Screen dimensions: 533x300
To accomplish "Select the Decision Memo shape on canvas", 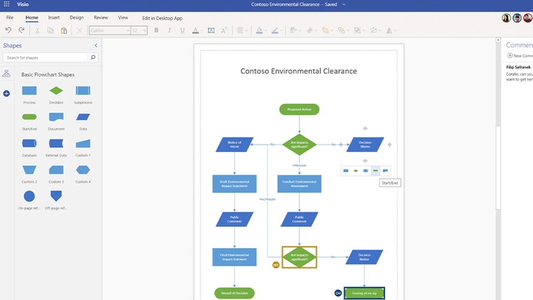I will click(365, 145).
